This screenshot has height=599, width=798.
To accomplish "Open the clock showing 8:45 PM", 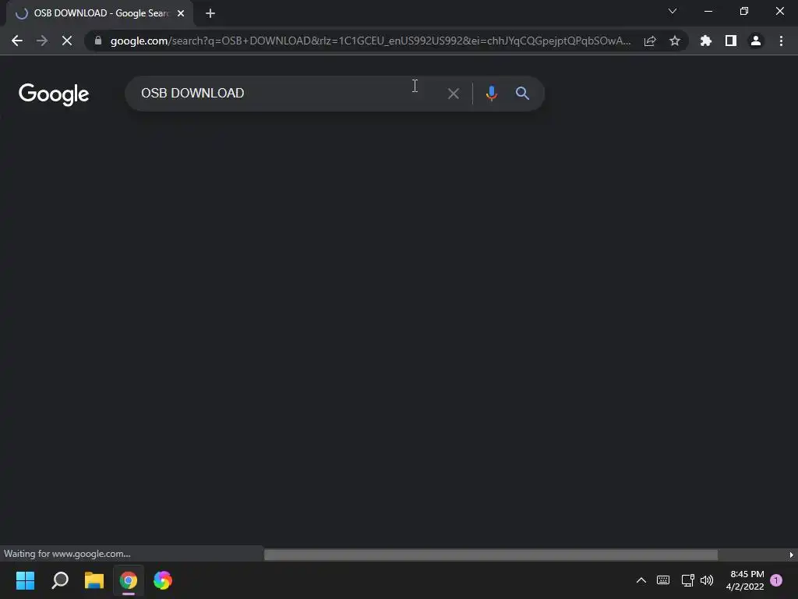I will pos(745,580).
